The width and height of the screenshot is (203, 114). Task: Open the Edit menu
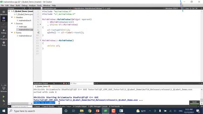point(7,5)
